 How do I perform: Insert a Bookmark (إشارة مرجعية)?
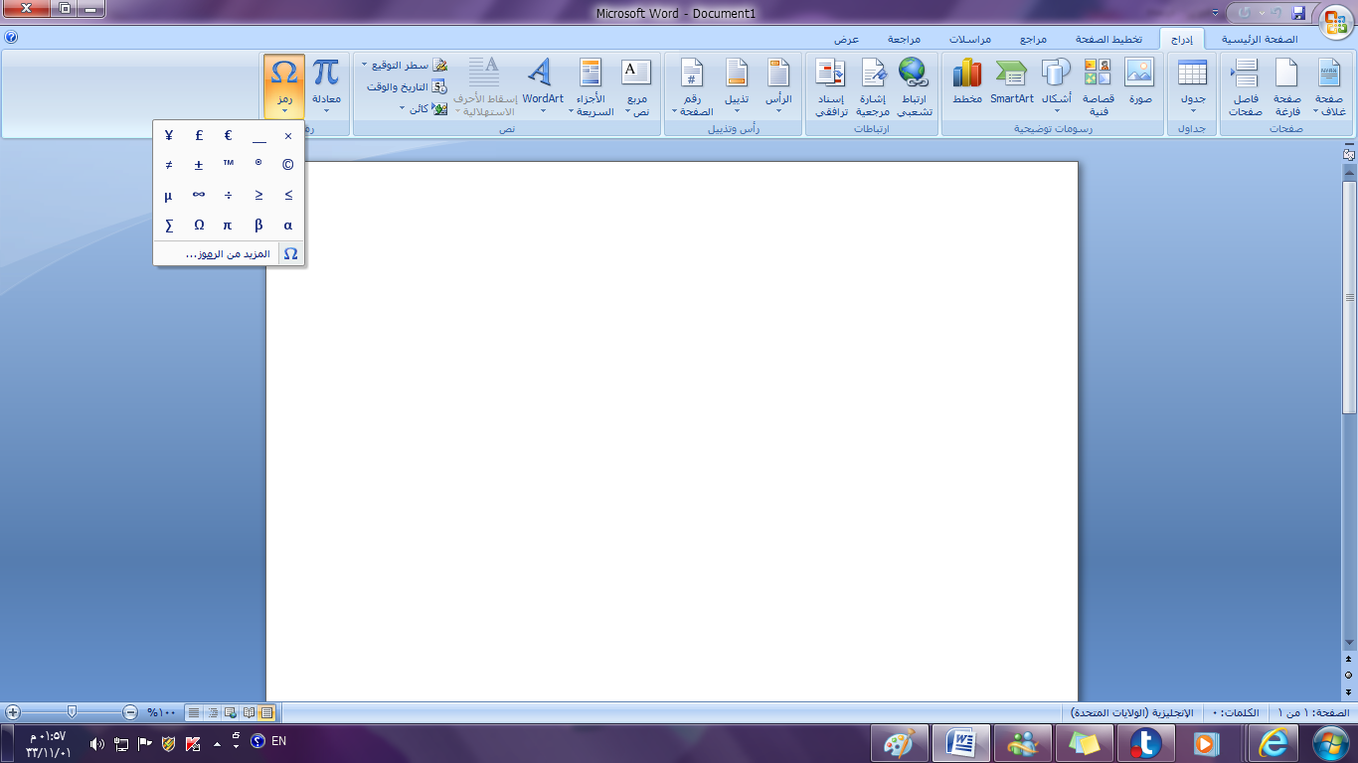pyautogui.click(x=872, y=86)
